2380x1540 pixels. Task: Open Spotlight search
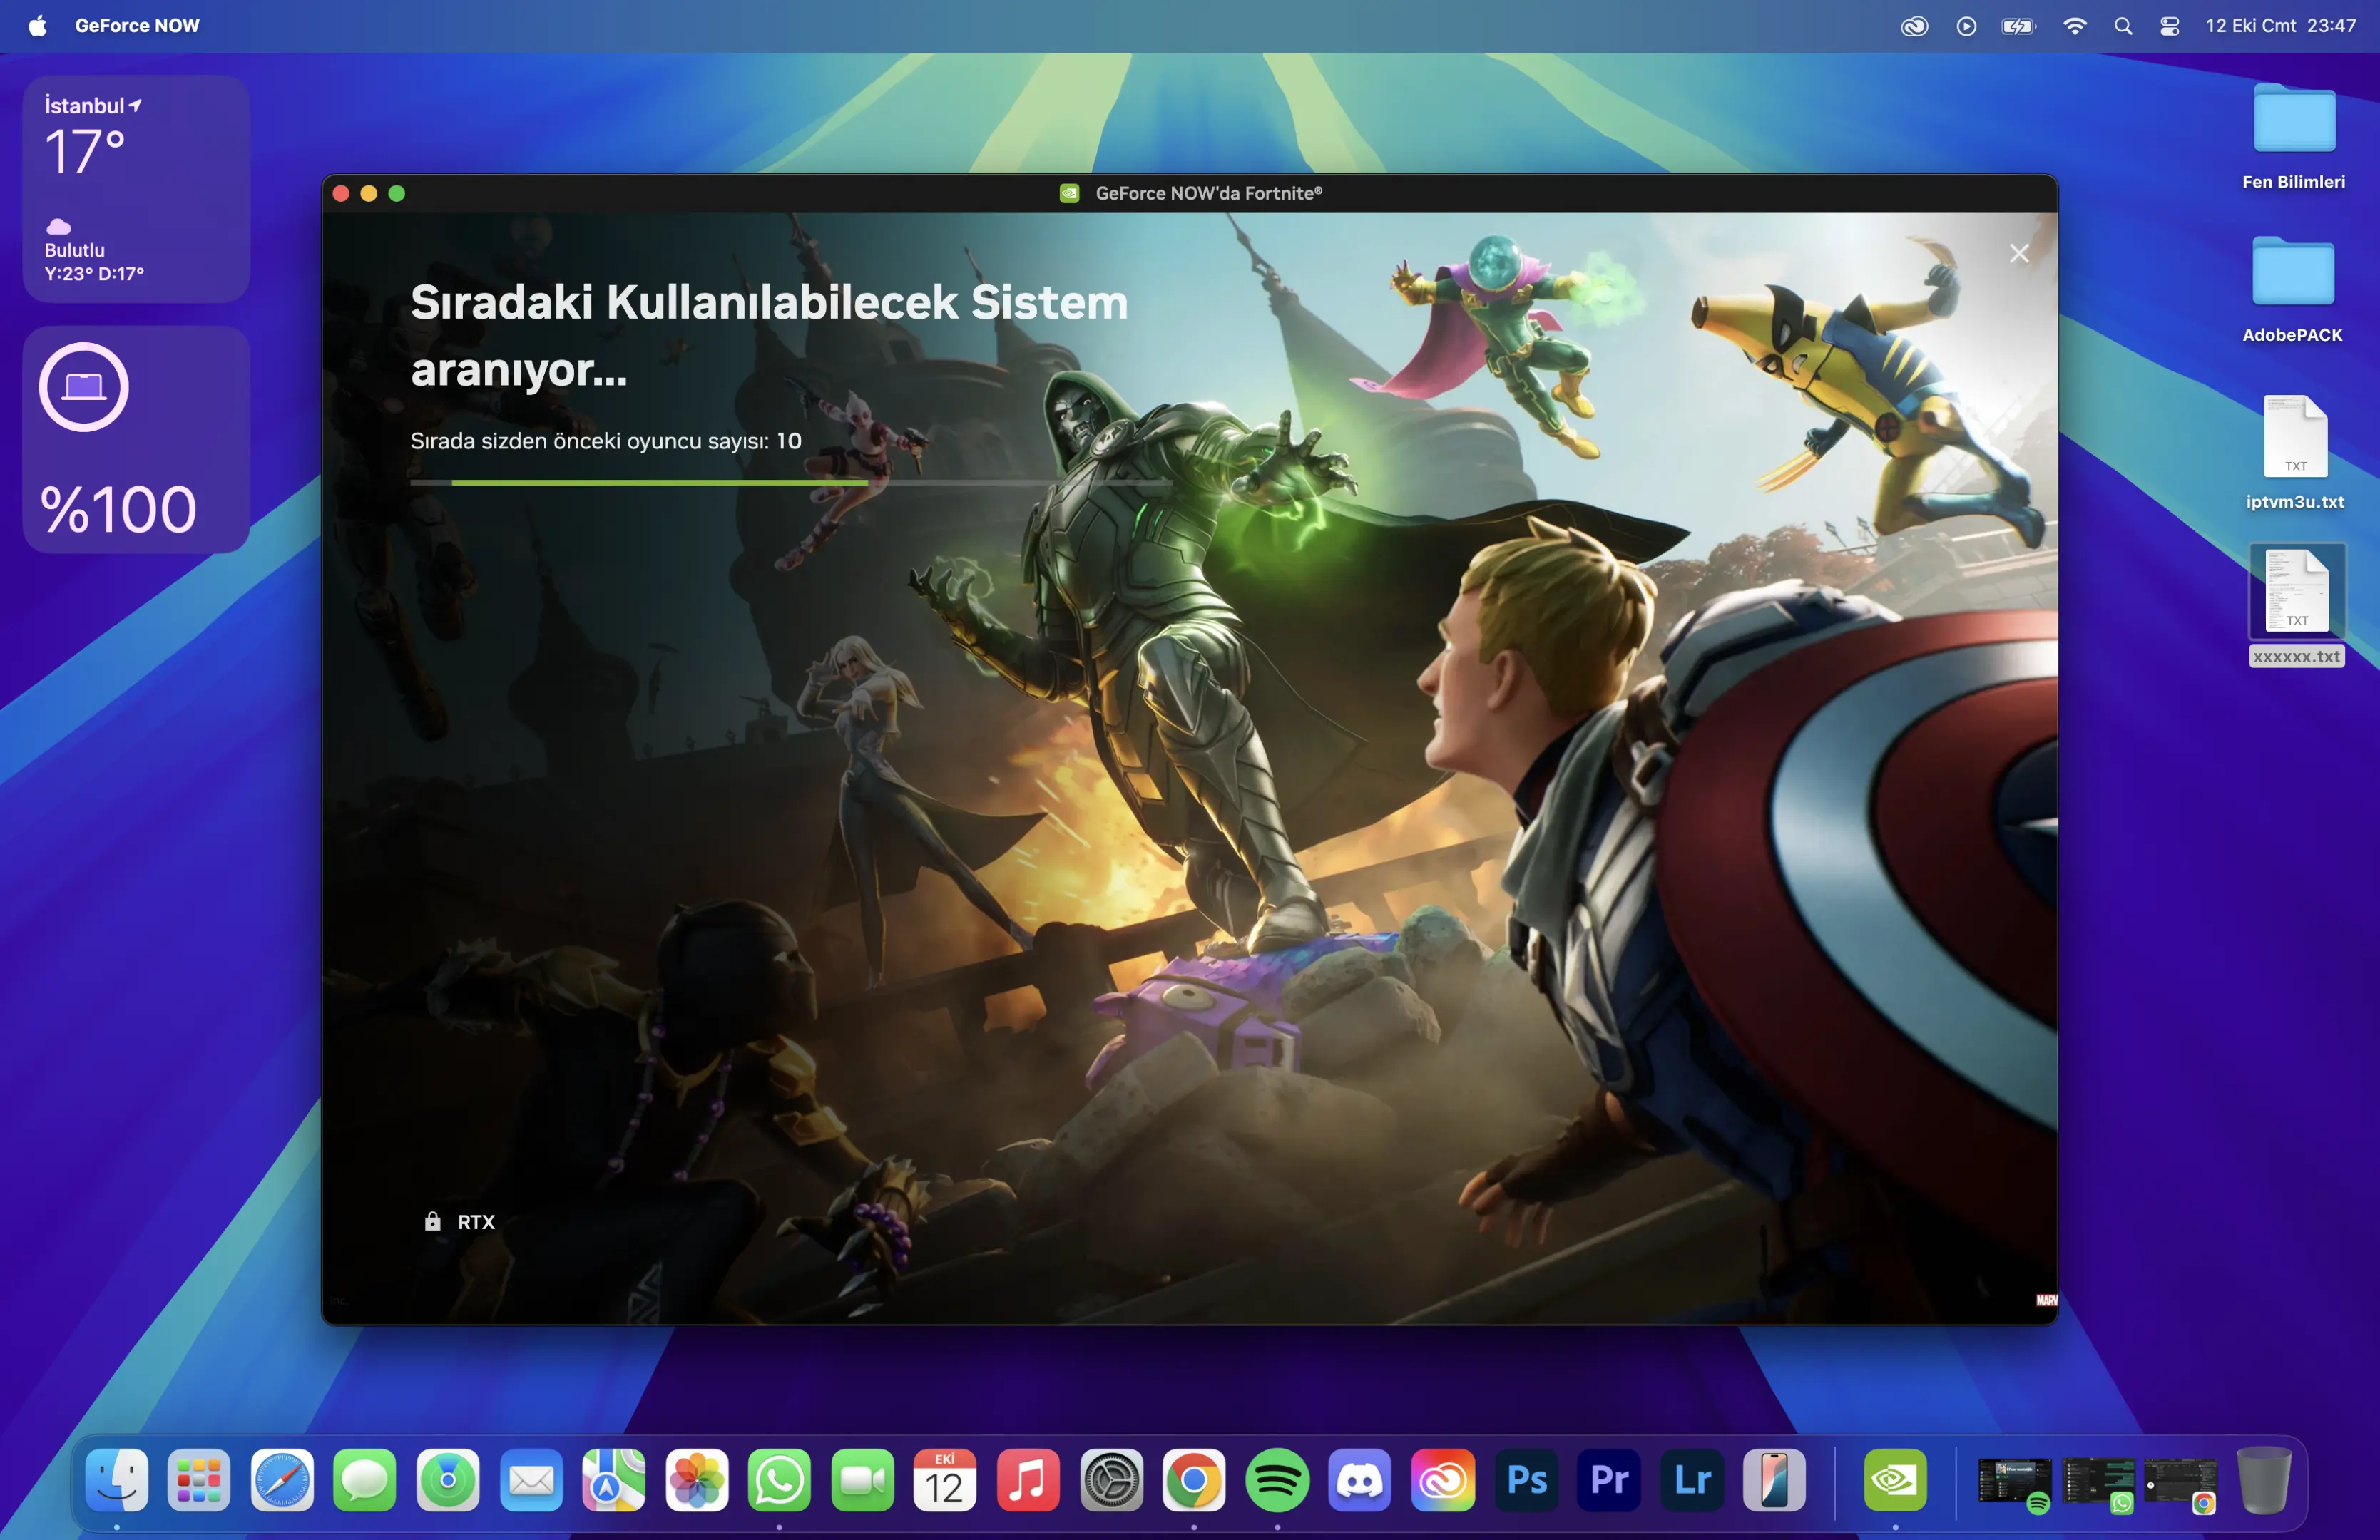click(x=2122, y=26)
